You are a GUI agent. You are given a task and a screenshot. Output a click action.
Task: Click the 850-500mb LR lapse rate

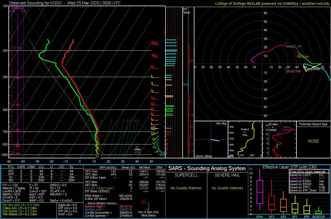coord(20,211)
